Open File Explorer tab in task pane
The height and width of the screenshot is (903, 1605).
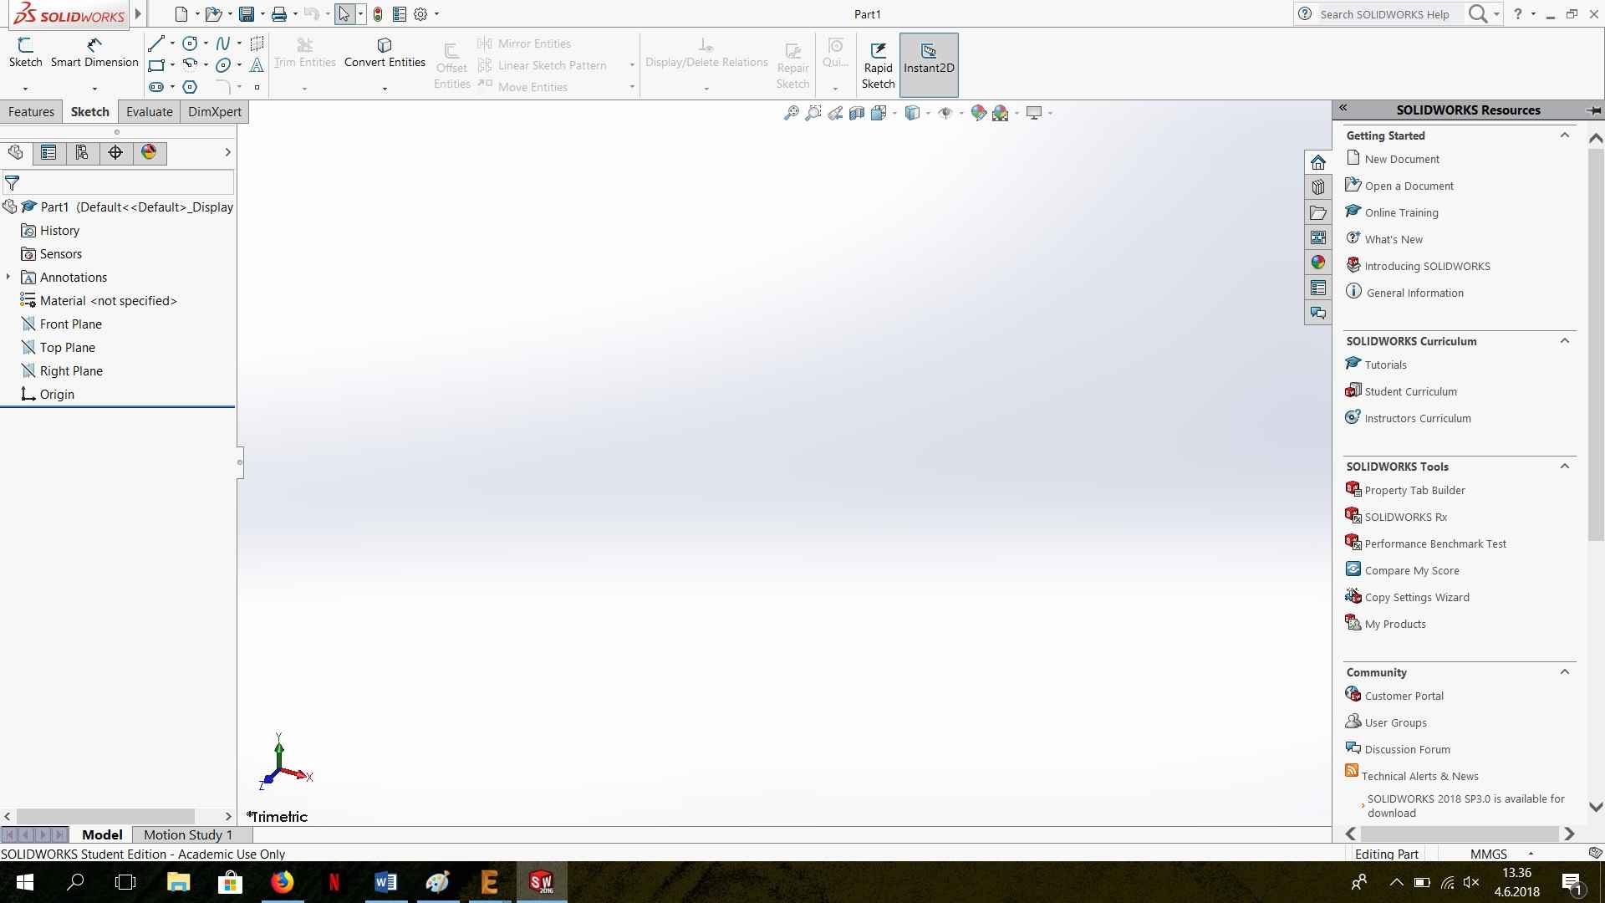click(1318, 212)
